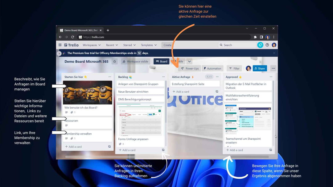Dismiss the Premium free trial banner

pos(274,53)
